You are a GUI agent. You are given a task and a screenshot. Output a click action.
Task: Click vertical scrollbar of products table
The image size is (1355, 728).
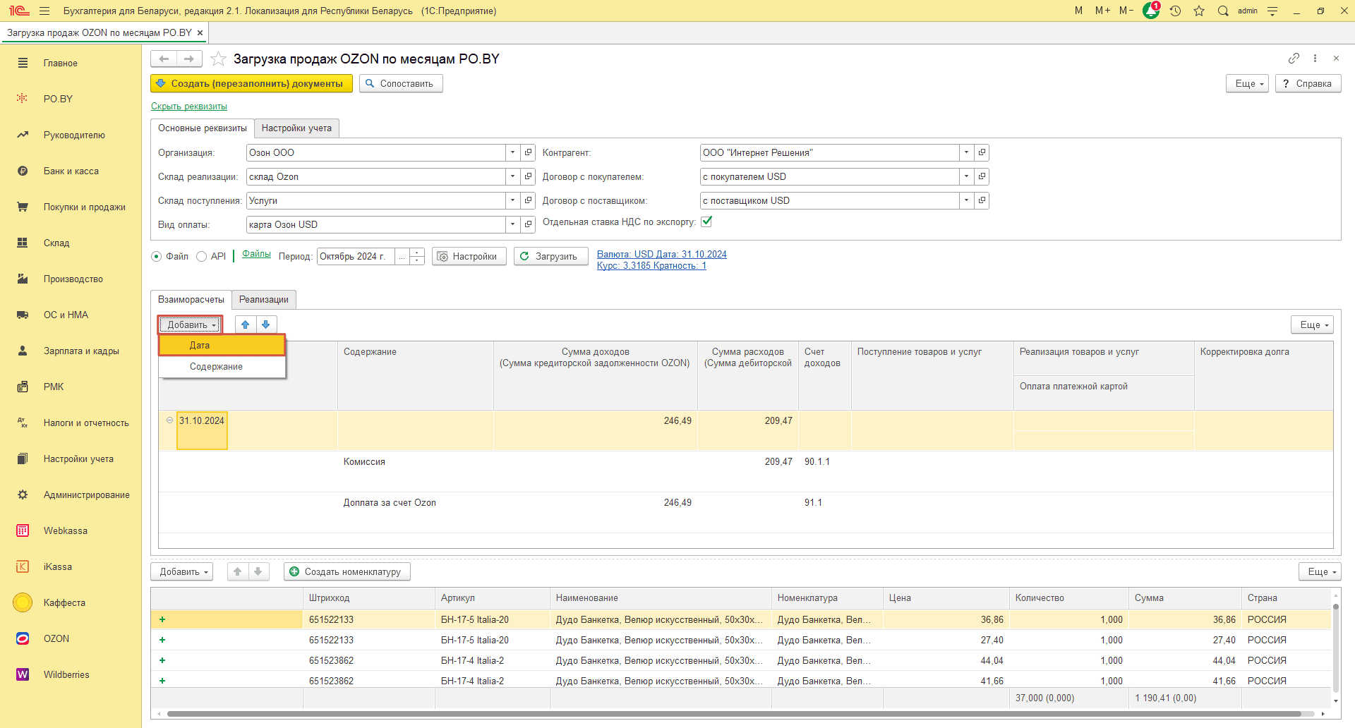(1335, 648)
